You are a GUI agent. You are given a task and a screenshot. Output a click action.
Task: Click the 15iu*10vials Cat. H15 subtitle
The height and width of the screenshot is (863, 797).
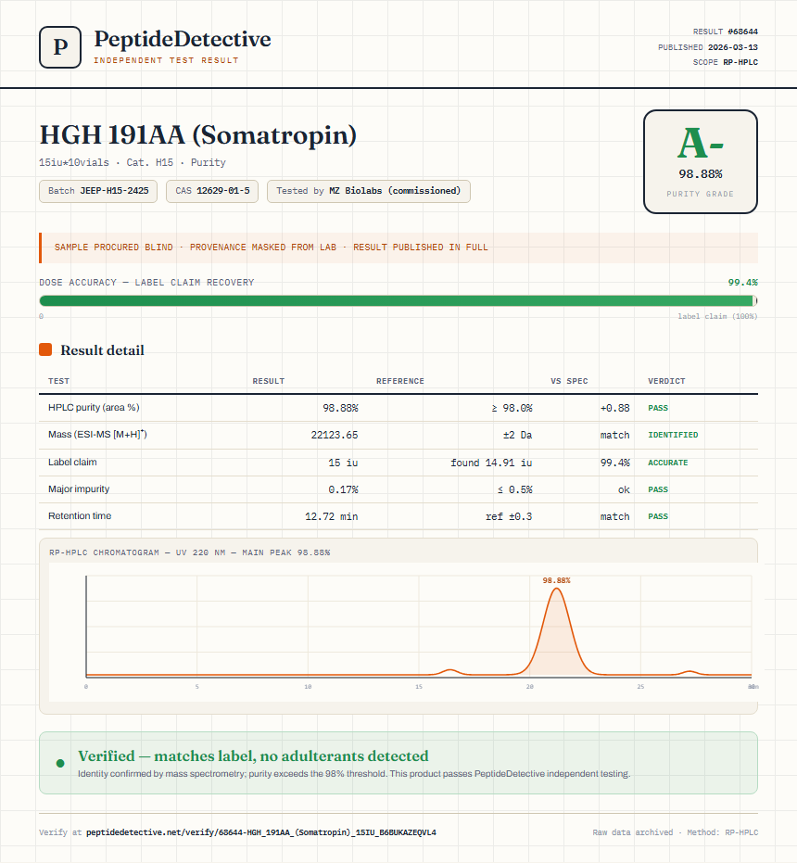point(133,162)
